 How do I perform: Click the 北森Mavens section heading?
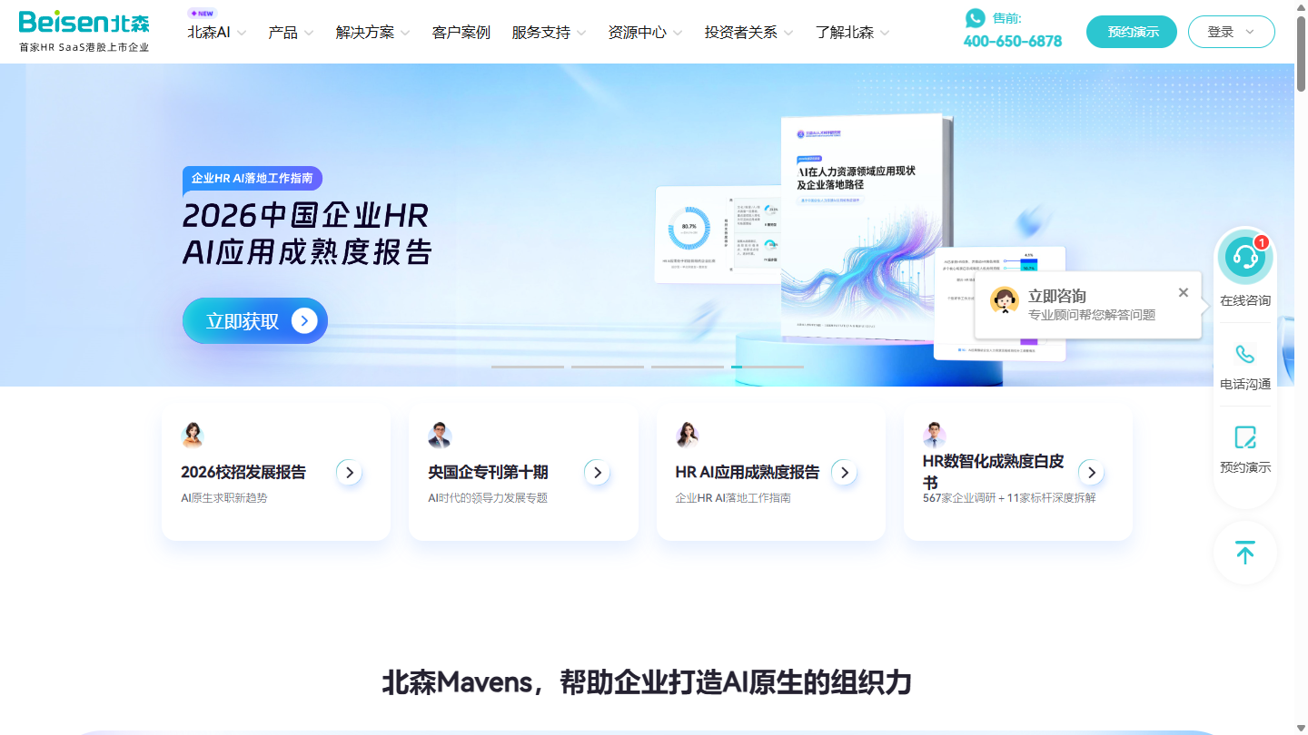click(x=646, y=682)
